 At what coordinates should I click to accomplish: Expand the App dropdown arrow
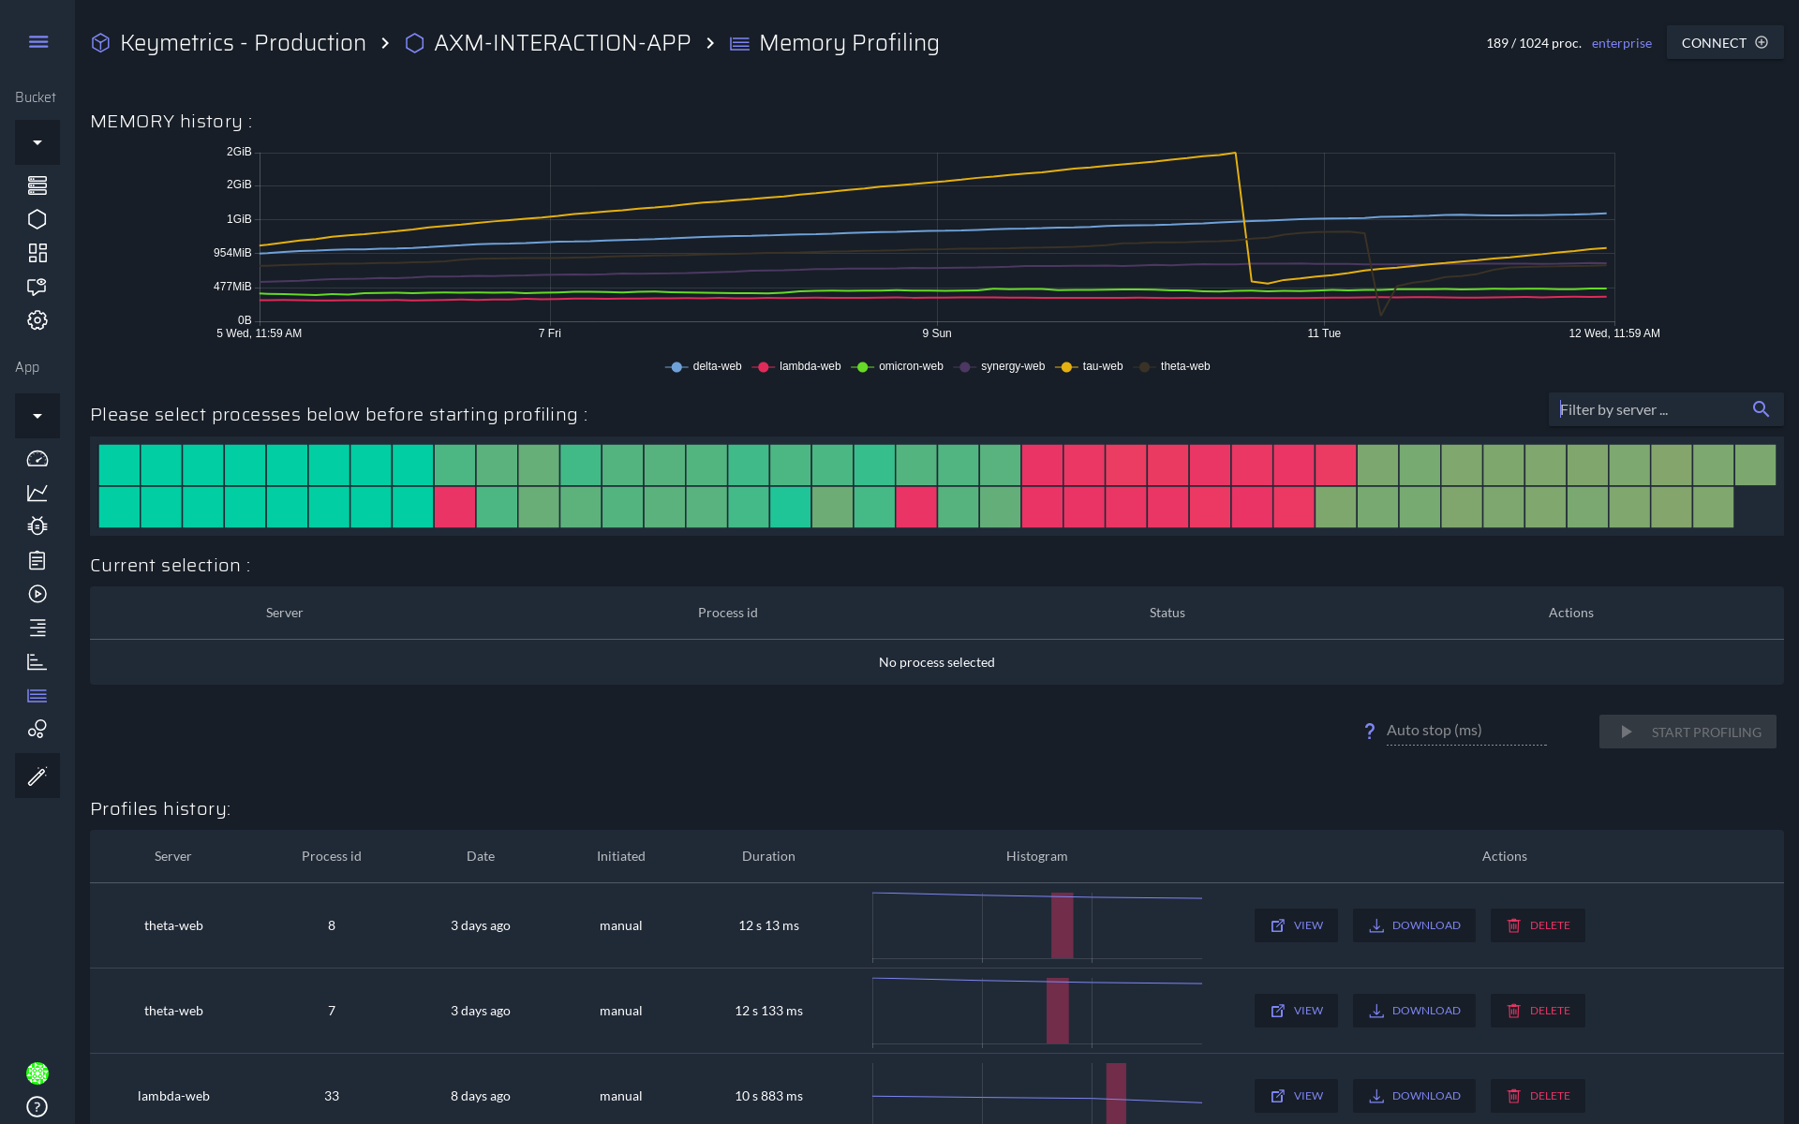pyautogui.click(x=37, y=416)
